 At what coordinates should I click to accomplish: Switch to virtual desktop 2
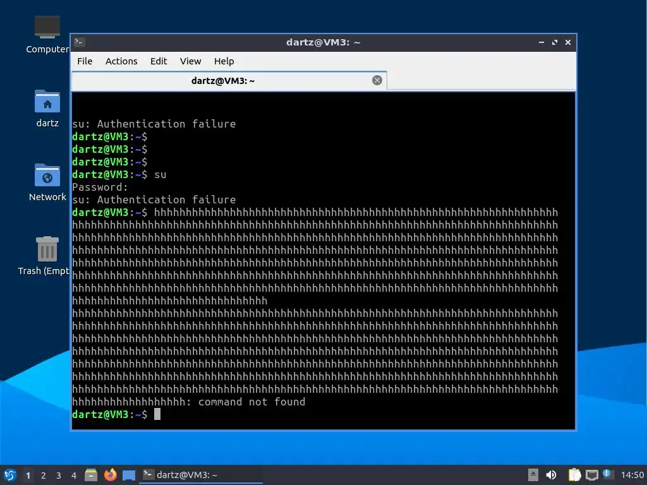(44, 476)
